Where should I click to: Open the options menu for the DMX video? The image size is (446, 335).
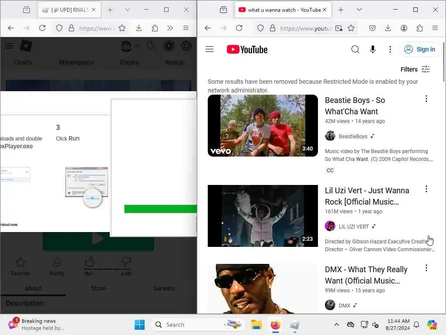426,268
